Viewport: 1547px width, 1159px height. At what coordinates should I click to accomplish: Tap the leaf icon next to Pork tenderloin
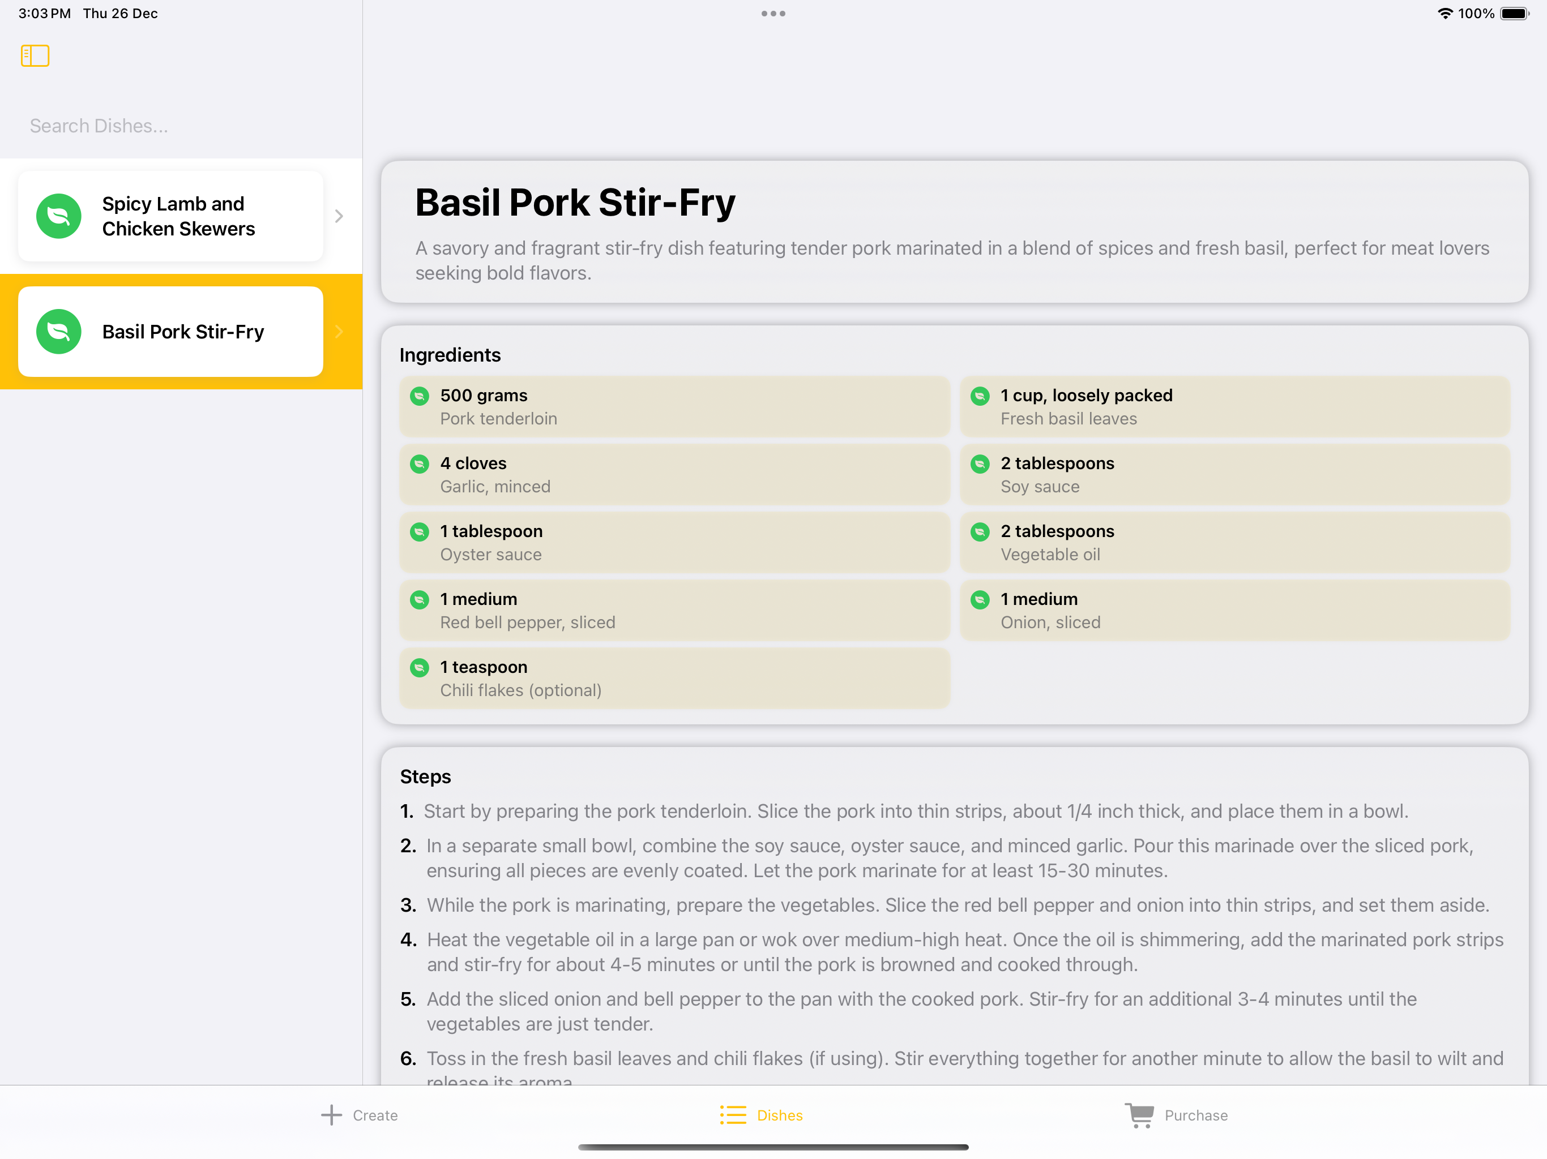coord(420,396)
